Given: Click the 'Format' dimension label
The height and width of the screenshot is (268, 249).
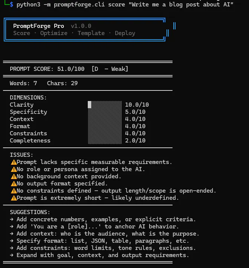Looking at the screenshot, I should 20,126.
